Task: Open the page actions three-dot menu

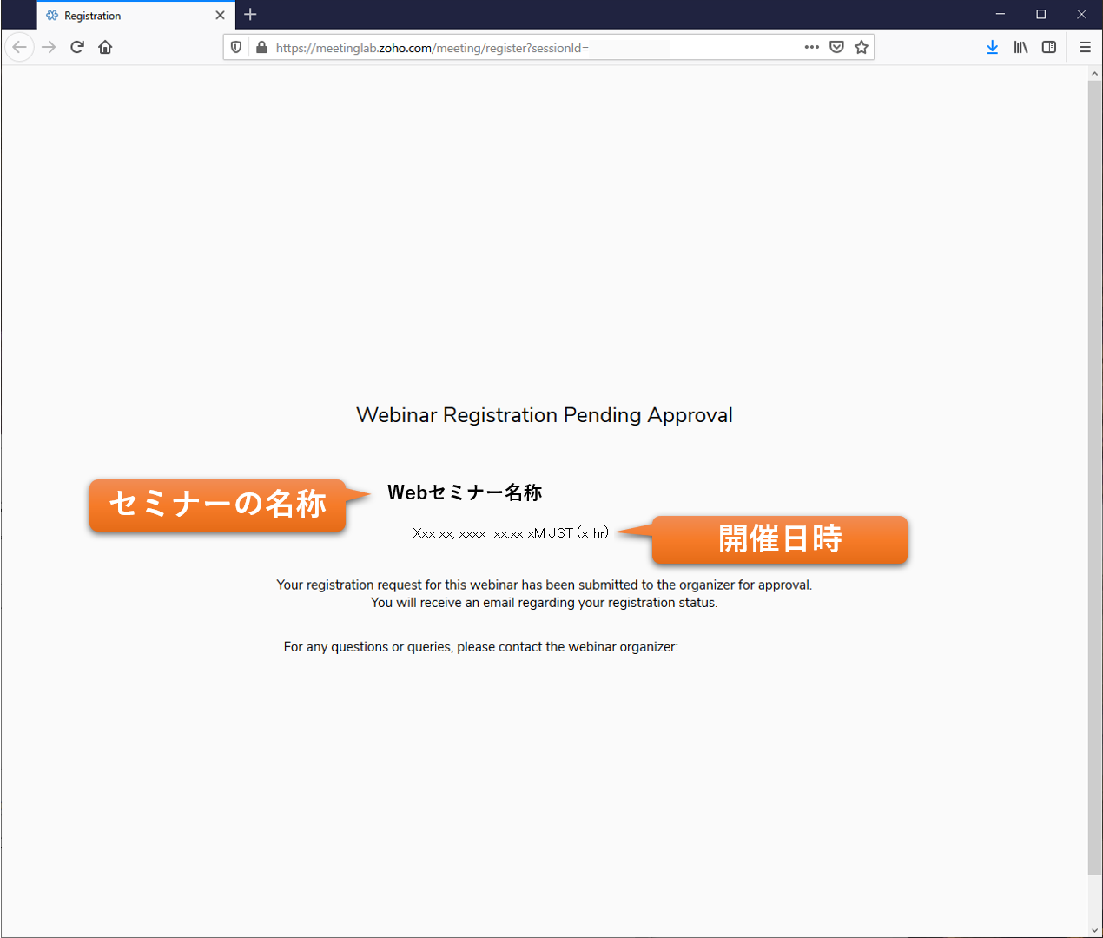Action: click(812, 47)
